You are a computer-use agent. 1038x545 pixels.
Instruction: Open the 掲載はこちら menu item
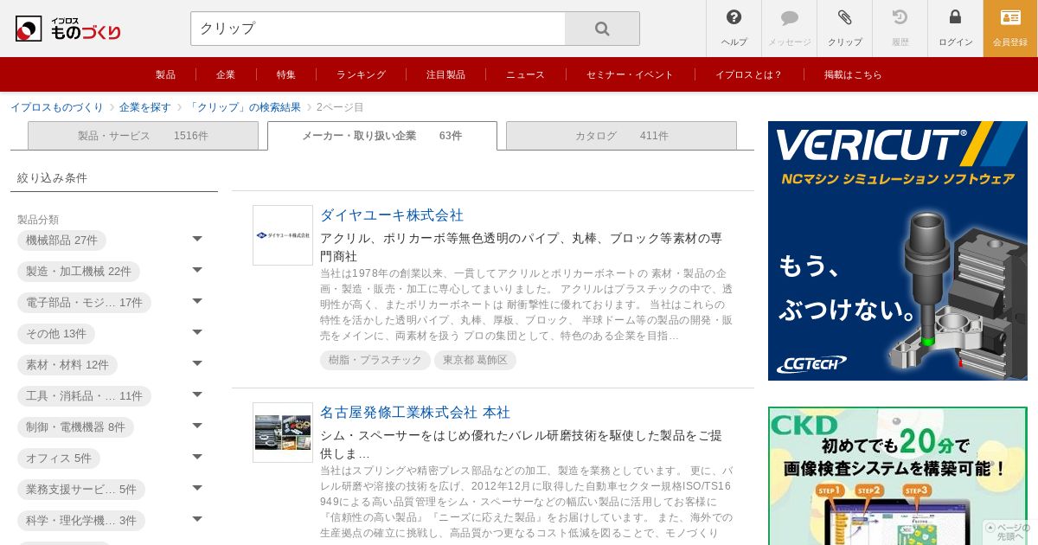(x=853, y=74)
